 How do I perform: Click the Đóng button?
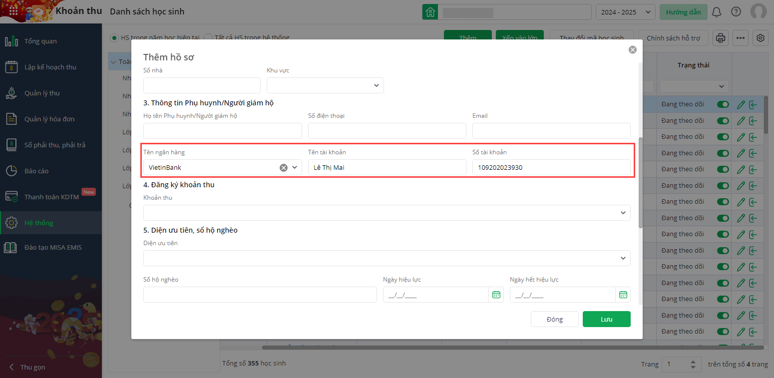(554, 319)
